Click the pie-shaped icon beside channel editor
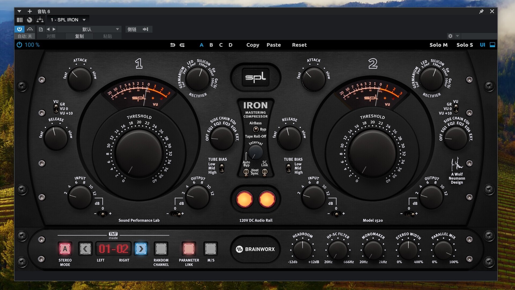Image resolution: width=515 pixels, height=290 pixels. [x=30, y=20]
